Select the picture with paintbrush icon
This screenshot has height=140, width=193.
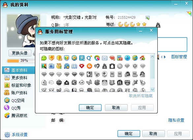(44, 66)
